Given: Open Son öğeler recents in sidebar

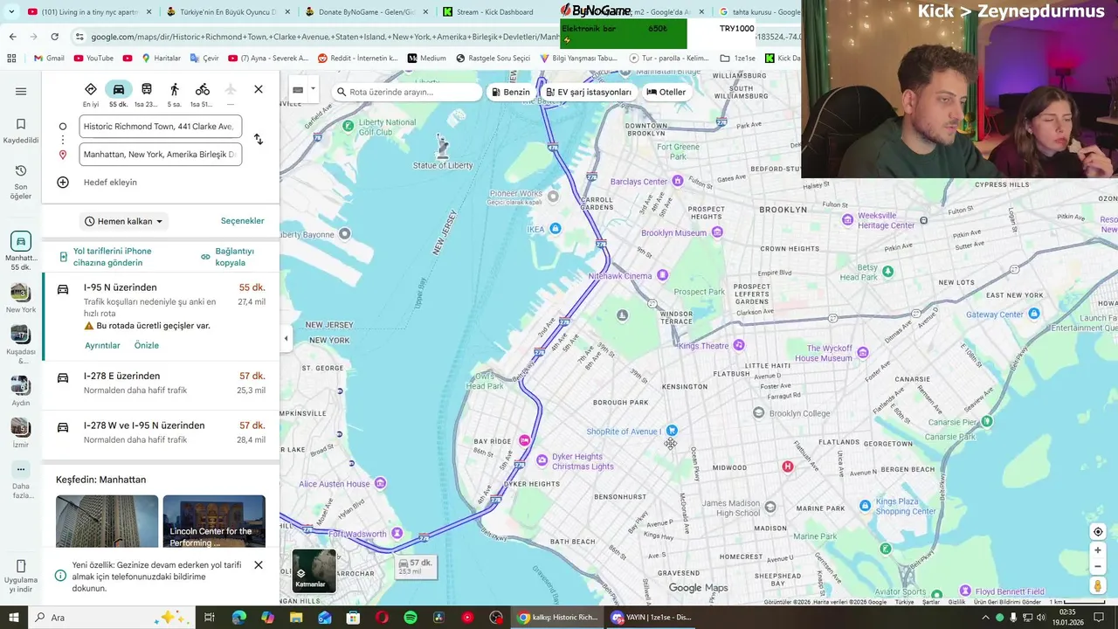Looking at the screenshot, I should tap(21, 182).
